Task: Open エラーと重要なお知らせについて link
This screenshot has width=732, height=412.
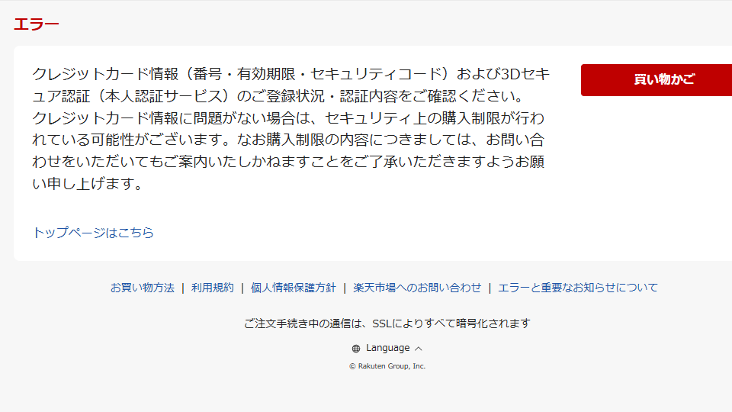Action: [x=578, y=288]
